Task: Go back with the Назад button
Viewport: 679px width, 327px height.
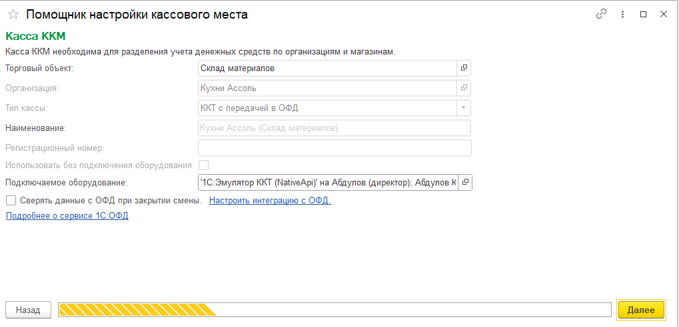Action: coord(28,310)
